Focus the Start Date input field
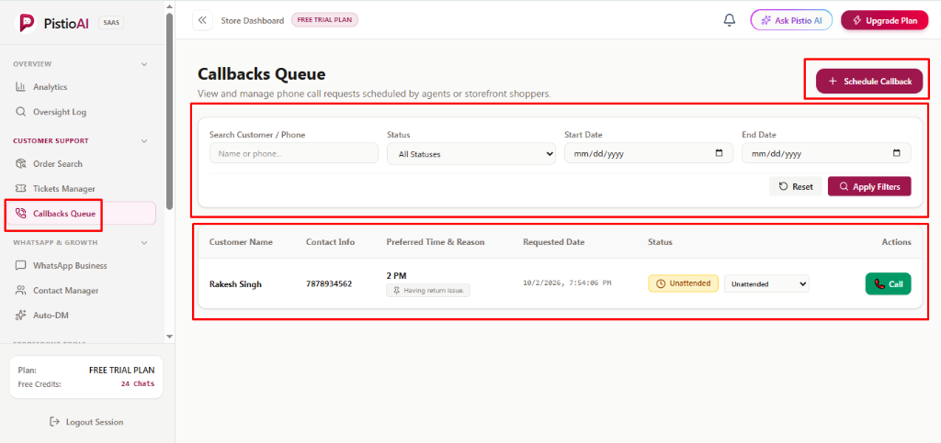This screenshot has width=941, height=443. (648, 153)
